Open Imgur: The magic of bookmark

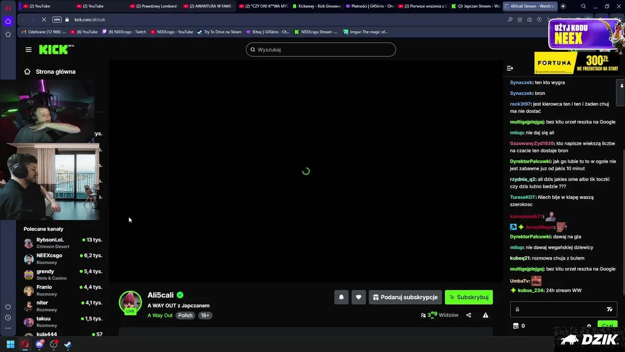click(365, 32)
